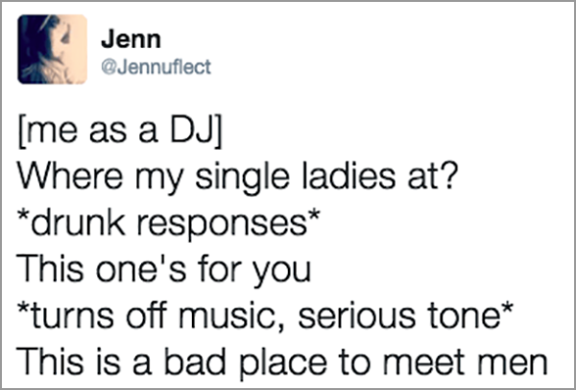The height and width of the screenshot is (390, 576).
Task: Click the "*turns off music, serious tone*" line
Action: click(x=264, y=316)
